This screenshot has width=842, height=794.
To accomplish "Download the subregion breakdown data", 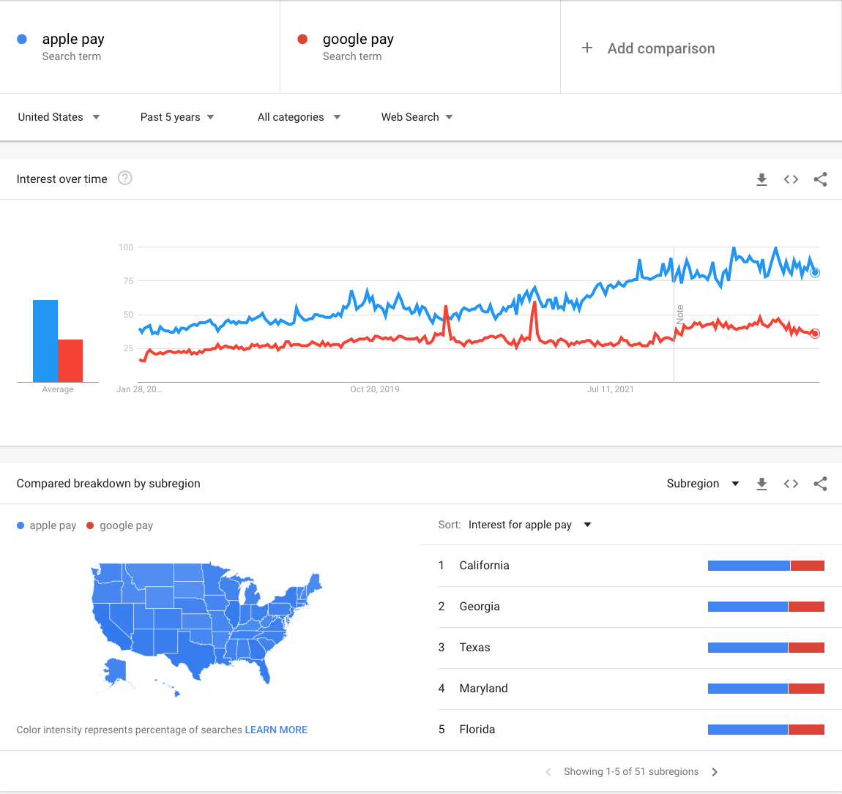I will click(x=761, y=484).
